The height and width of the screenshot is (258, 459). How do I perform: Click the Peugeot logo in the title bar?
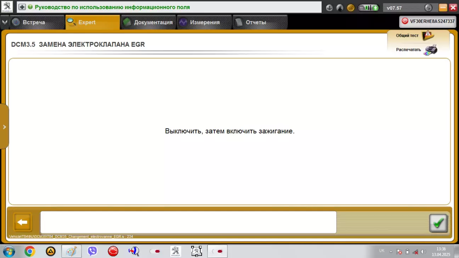pos(7,7)
